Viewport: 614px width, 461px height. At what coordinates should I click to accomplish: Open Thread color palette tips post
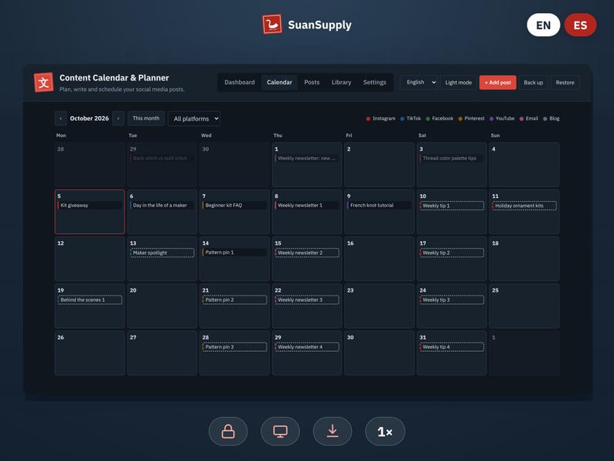pyautogui.click(x=452, y=159)
